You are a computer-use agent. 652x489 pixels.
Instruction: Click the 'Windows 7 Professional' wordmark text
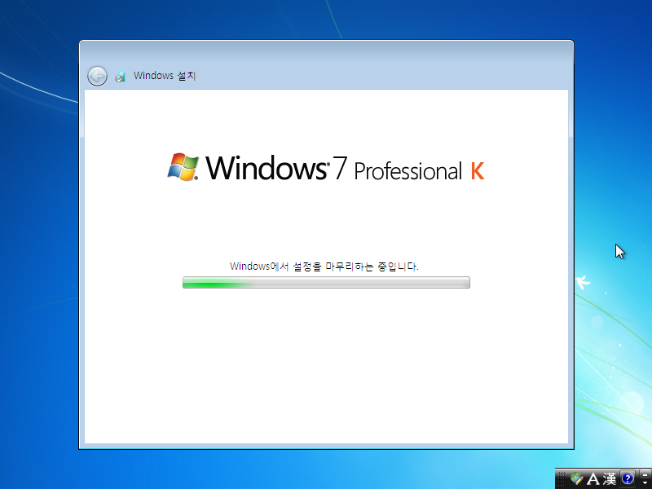[x=333, y=168]
